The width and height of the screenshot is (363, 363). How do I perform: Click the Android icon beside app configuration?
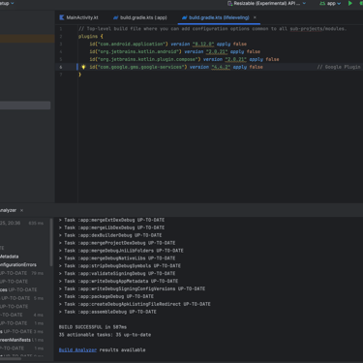point(322,3)
